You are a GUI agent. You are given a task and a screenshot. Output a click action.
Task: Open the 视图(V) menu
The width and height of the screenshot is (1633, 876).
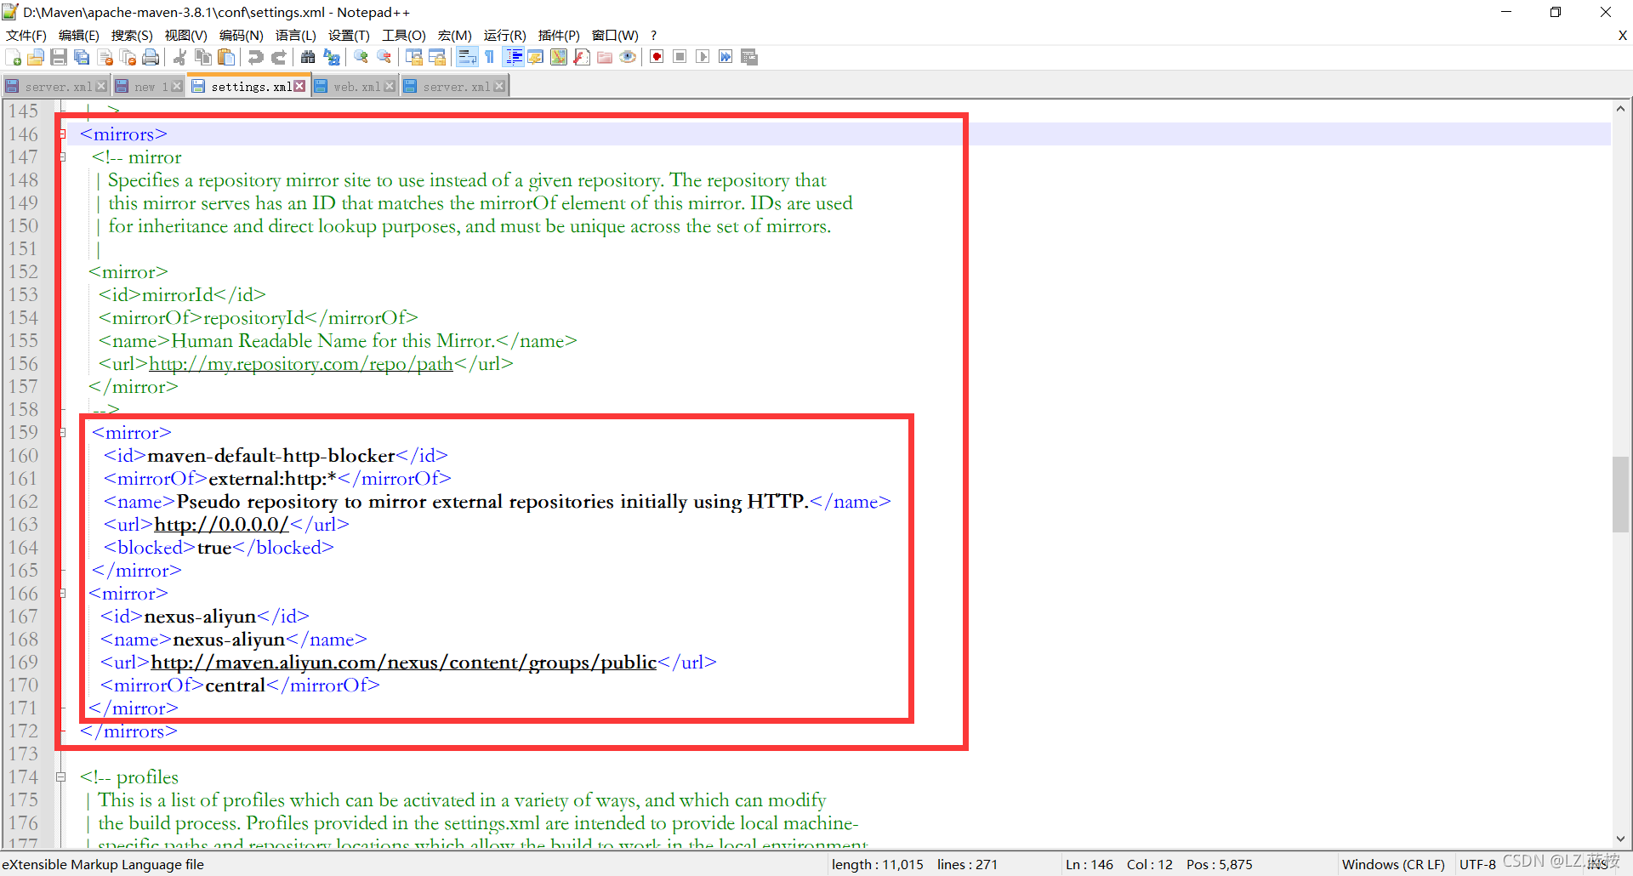(186, 35)
